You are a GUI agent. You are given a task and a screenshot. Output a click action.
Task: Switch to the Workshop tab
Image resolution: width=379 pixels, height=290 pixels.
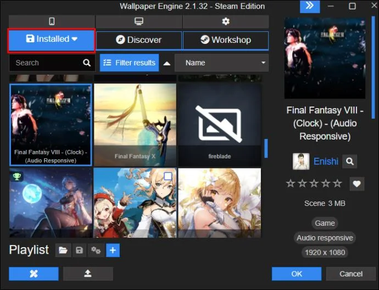coord(226,40)
